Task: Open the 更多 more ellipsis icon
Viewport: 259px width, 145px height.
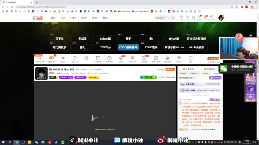Action: click(x=191, y=58)
